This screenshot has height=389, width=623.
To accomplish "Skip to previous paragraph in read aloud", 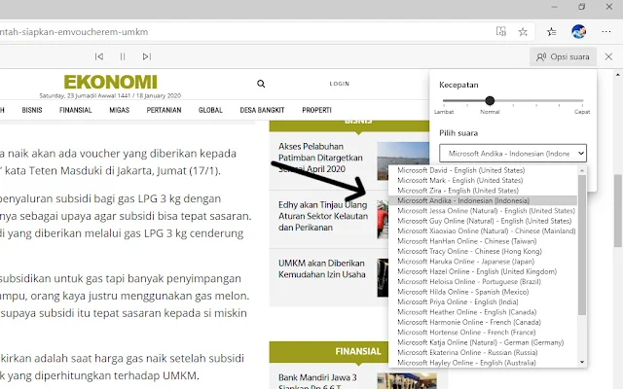I will click(x=99, y=56).
